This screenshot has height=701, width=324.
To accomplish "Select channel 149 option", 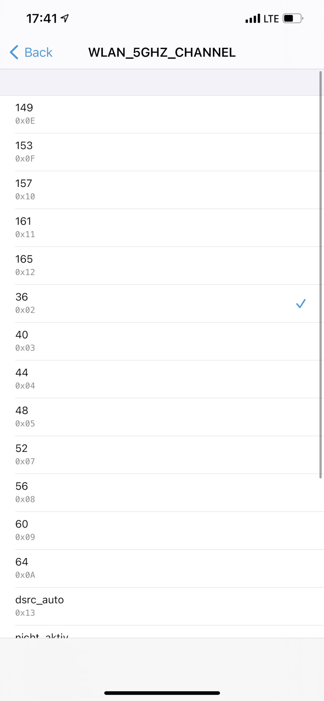I will (x=162, y=114).
